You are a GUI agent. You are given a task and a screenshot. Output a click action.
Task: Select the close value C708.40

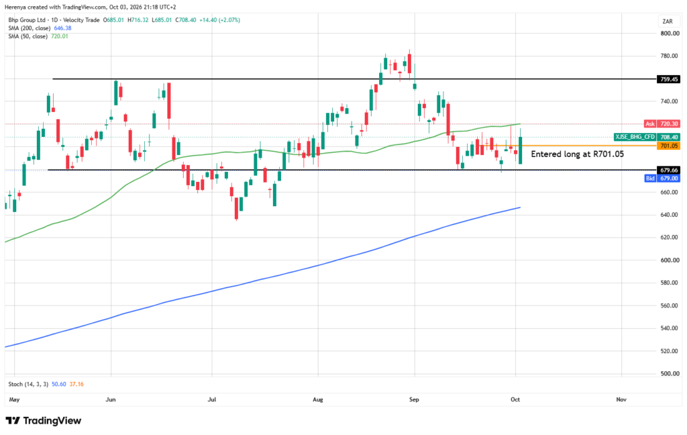click(186, 20)
